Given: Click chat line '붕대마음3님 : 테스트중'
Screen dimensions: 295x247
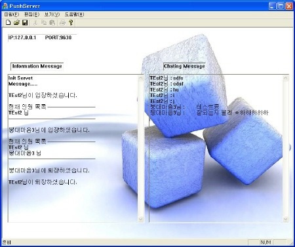Looking at the screenshot, I should 185,107.
